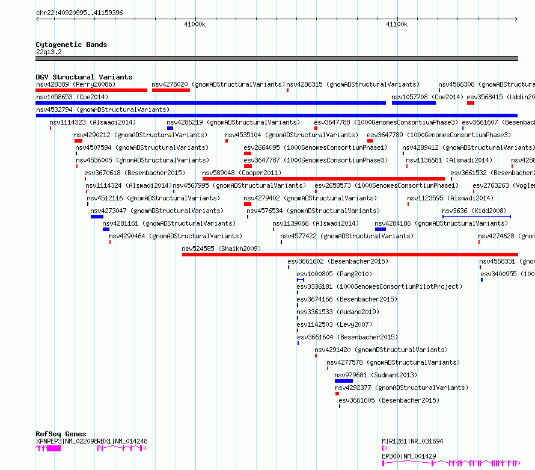Image resolution: width=535 pixels, height=470 pixels.
Task: Click the RefSeq Genes track title
Action: (x=61, y=434)
